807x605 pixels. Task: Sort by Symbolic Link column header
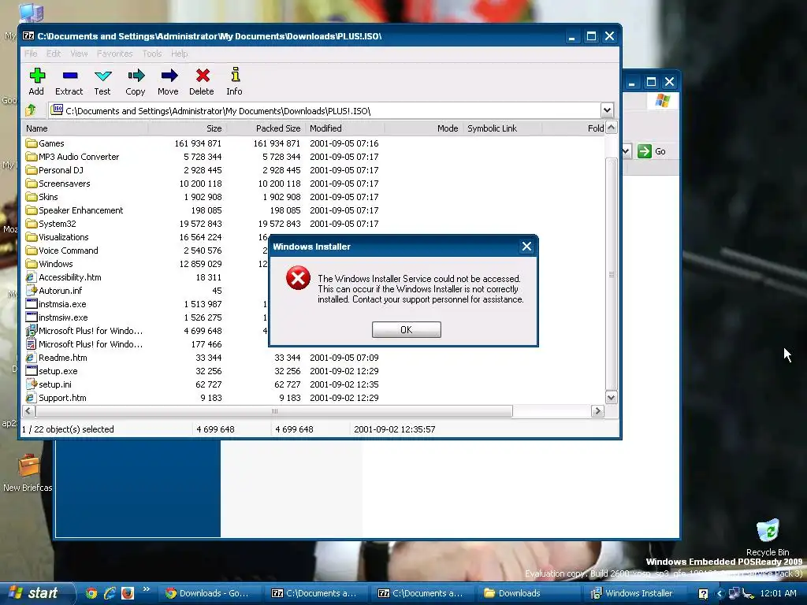coord(502,128)
